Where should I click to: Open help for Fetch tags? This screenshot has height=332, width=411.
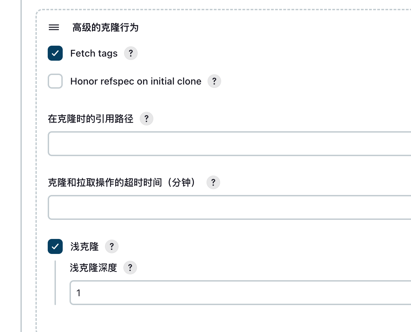(131, 54)
